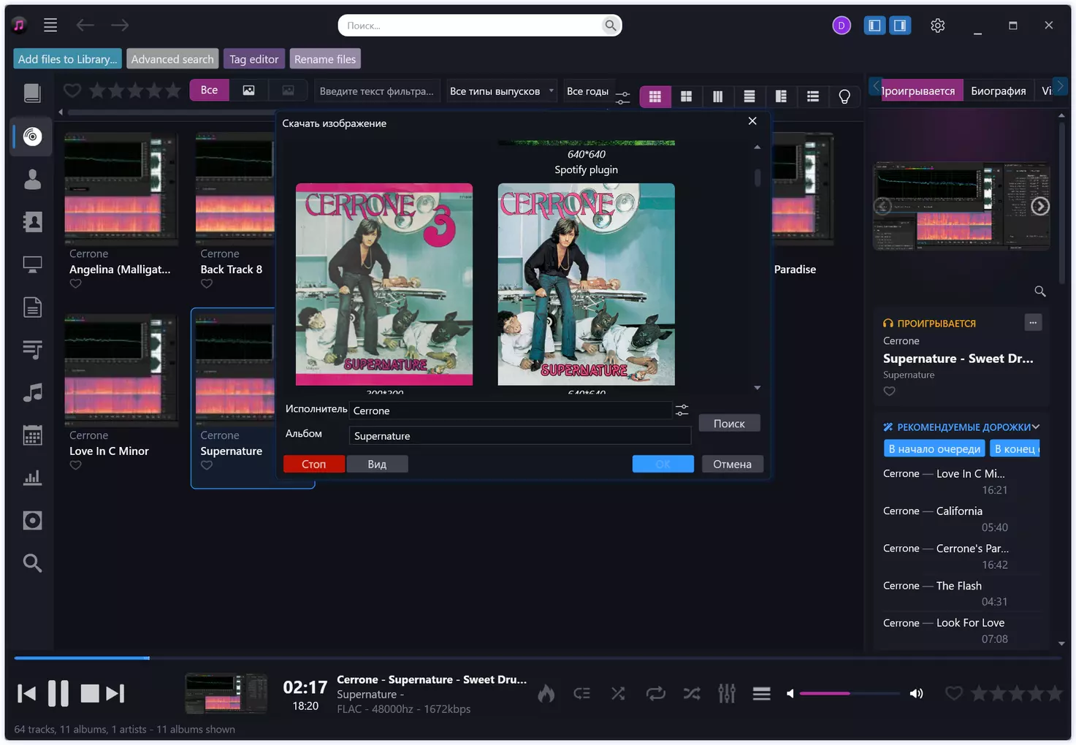Click the Add files to Library button

(68, 59)
